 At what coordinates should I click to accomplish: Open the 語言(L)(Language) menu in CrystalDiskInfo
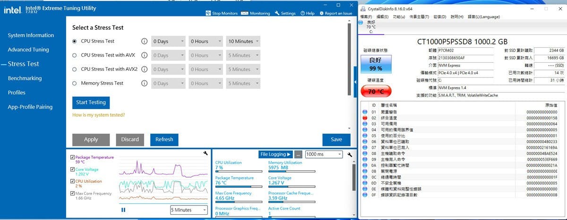pyautogui.click(x=484, y=17)
